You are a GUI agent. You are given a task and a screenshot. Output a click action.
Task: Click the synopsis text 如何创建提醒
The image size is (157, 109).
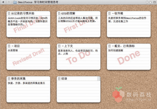pos(116,50)
